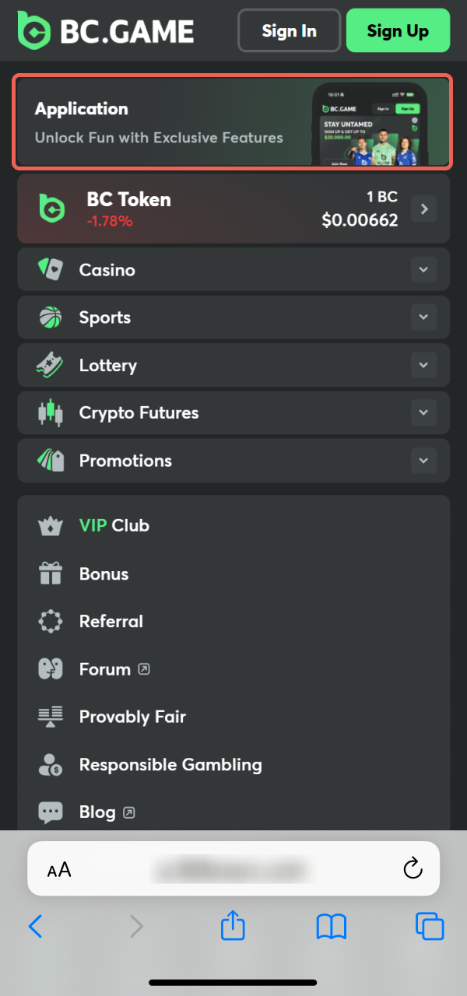Click the Blog speech bubble icon

pos(51,811)
